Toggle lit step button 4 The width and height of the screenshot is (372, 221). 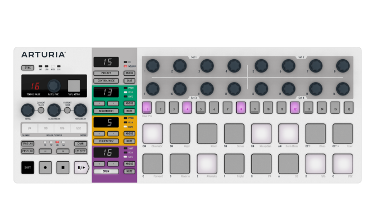(x=187, y=108)
